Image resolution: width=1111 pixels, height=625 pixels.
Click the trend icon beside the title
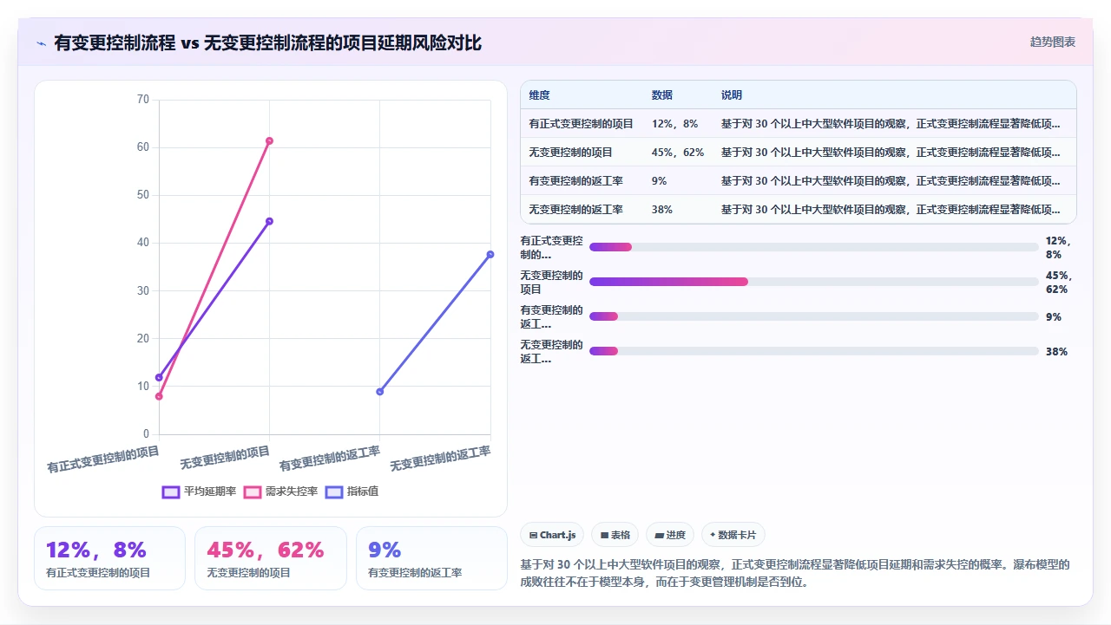pos(41,43)
